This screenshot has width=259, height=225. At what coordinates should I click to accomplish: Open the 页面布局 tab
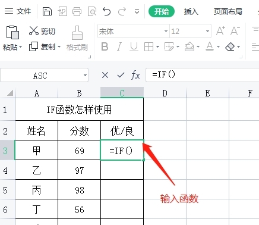228,12
